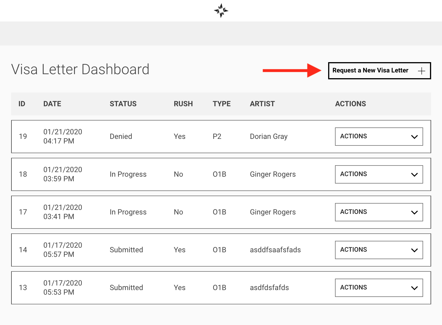Screen dimensions: 442x325
Task: Click In Progress status in row 17
Action: 128,212
